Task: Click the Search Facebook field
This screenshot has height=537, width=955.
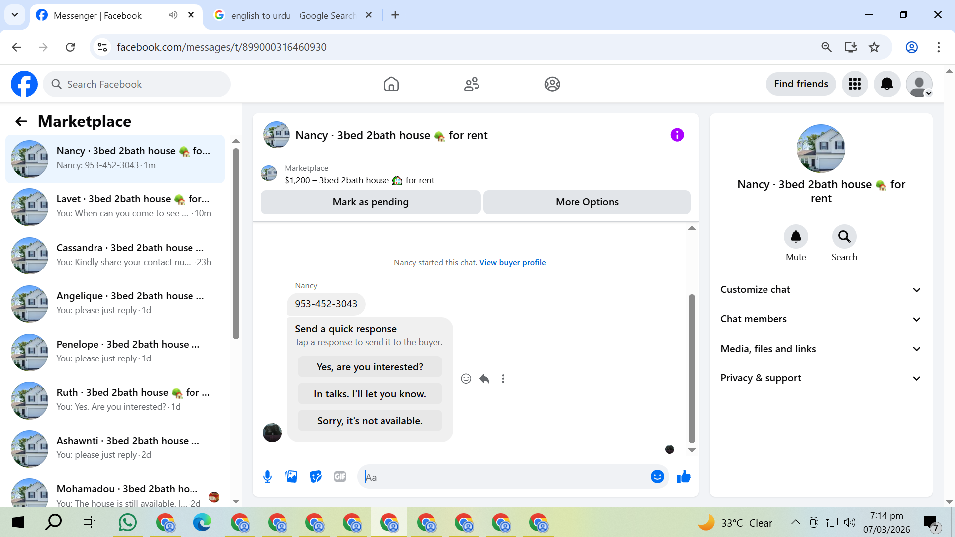Action: click(137, 84)
